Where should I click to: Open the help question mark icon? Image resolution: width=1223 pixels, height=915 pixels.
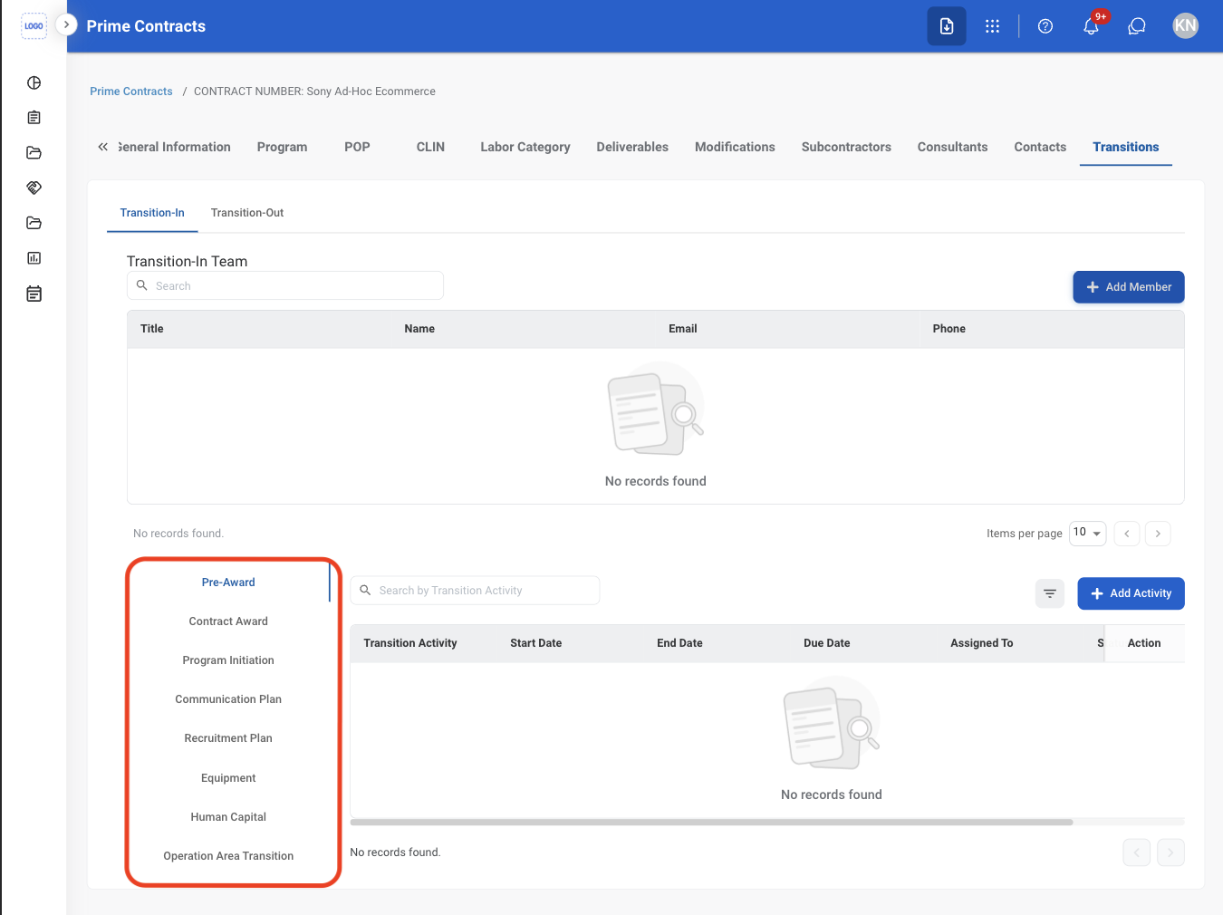1045,26
